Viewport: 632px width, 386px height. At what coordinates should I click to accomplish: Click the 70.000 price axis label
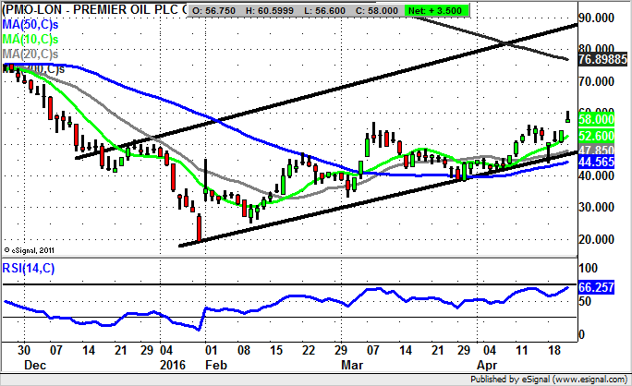point(597,82)
